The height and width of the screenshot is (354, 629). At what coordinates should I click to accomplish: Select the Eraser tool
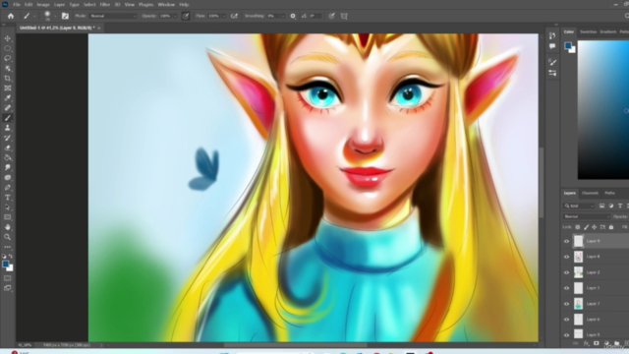pos(8,147)
